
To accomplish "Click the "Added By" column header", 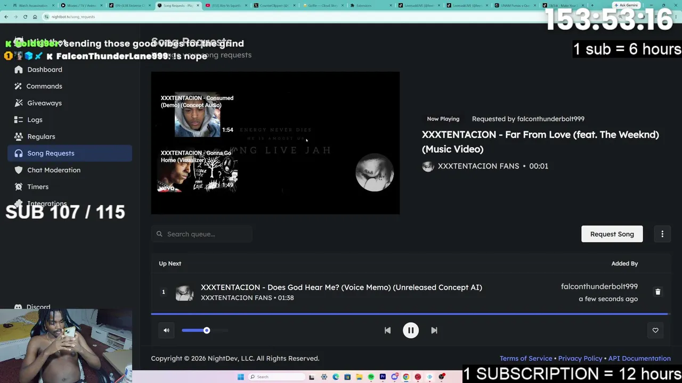I will [x=624, y=264].
